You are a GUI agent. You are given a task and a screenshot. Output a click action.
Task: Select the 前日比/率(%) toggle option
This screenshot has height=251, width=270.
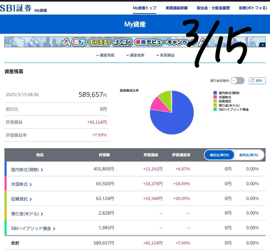coord(219,155)
